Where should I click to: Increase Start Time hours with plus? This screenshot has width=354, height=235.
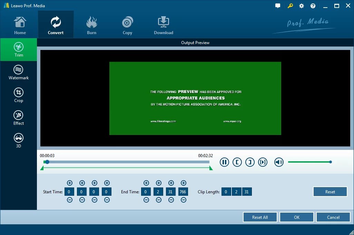tap(70, 183)
